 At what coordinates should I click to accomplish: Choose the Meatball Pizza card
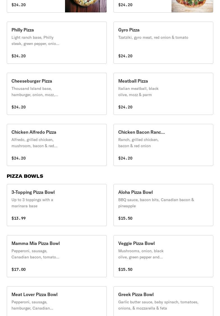(163, 94)
